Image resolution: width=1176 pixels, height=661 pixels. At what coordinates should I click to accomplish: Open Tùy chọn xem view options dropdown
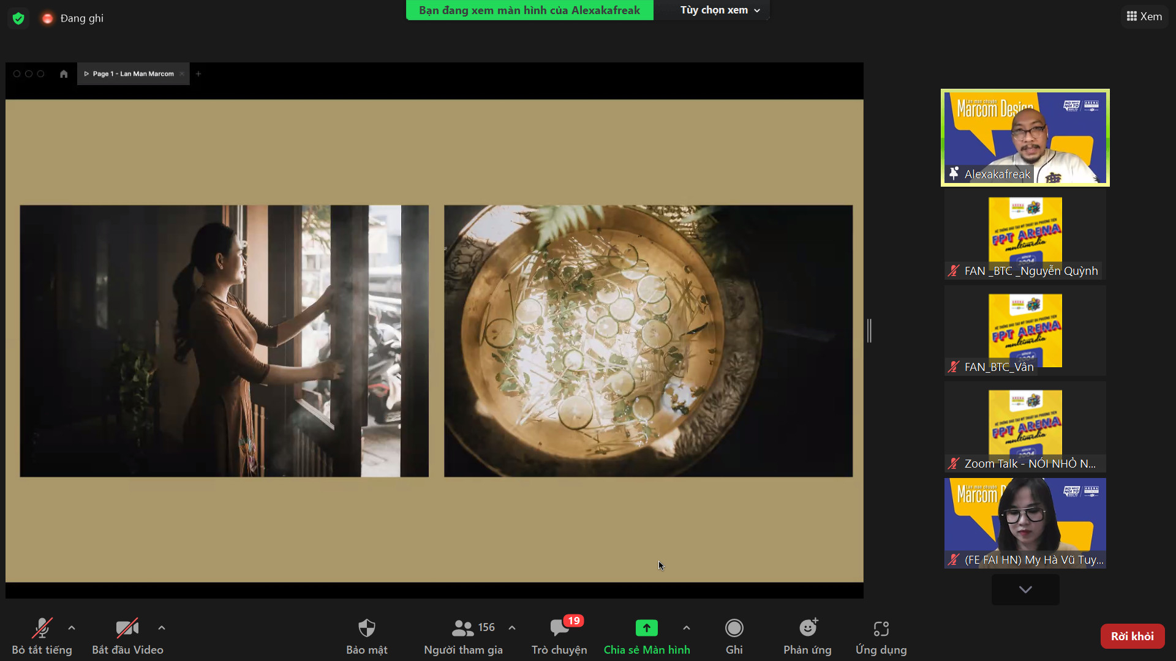point(720,10)
